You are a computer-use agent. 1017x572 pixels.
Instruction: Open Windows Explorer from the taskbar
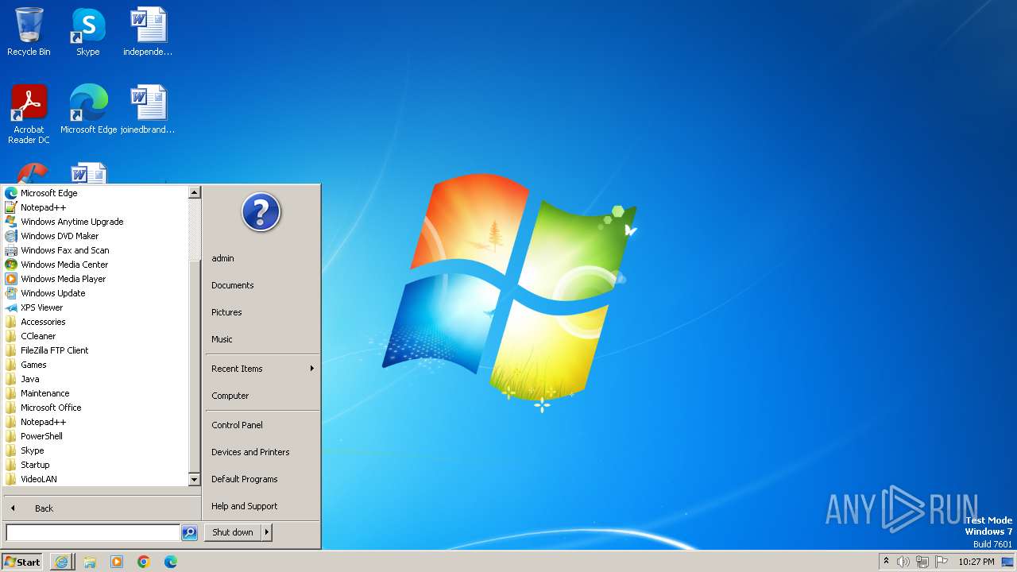(89, 562)
